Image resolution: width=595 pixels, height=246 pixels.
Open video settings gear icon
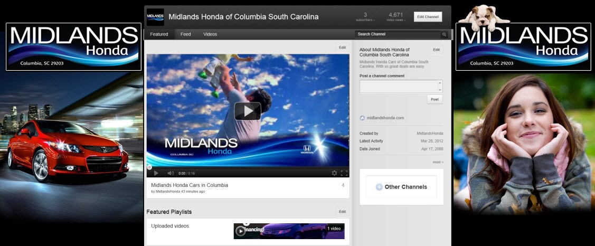pos(334,173)
